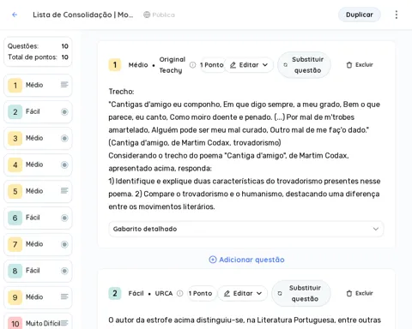Click plus icon of Adicionar questão
Image resolution: width=412 pixels, height=329 pixels.
pyautogui.click(x=213, y=260)
